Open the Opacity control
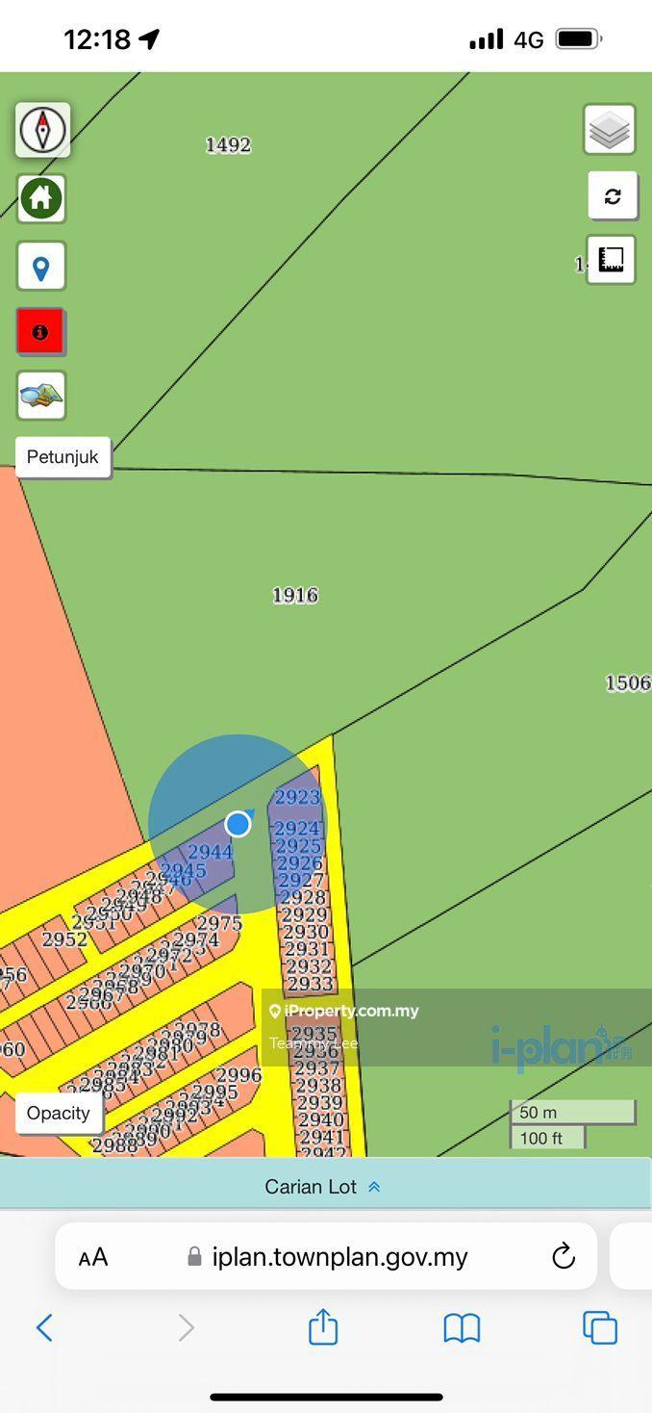Screen dimensions: 652x1413 59,1114
